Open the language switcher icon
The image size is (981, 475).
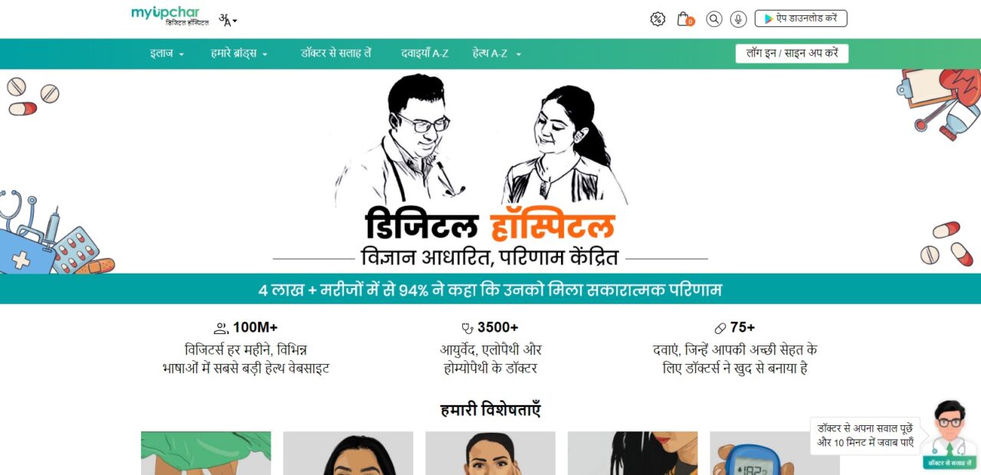(228, 20)
